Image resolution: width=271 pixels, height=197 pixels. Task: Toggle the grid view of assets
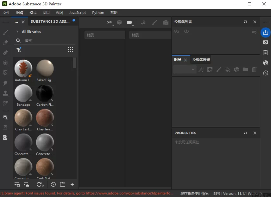click(x=71, y=50)
